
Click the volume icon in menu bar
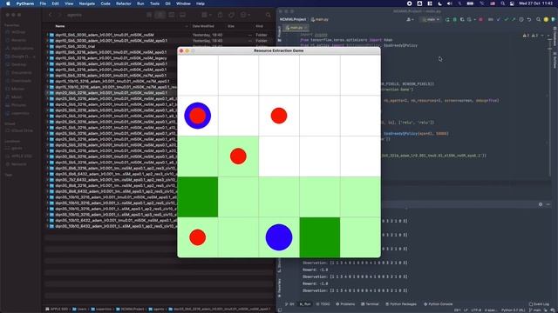pyautogui.click(x=450, y=3)
